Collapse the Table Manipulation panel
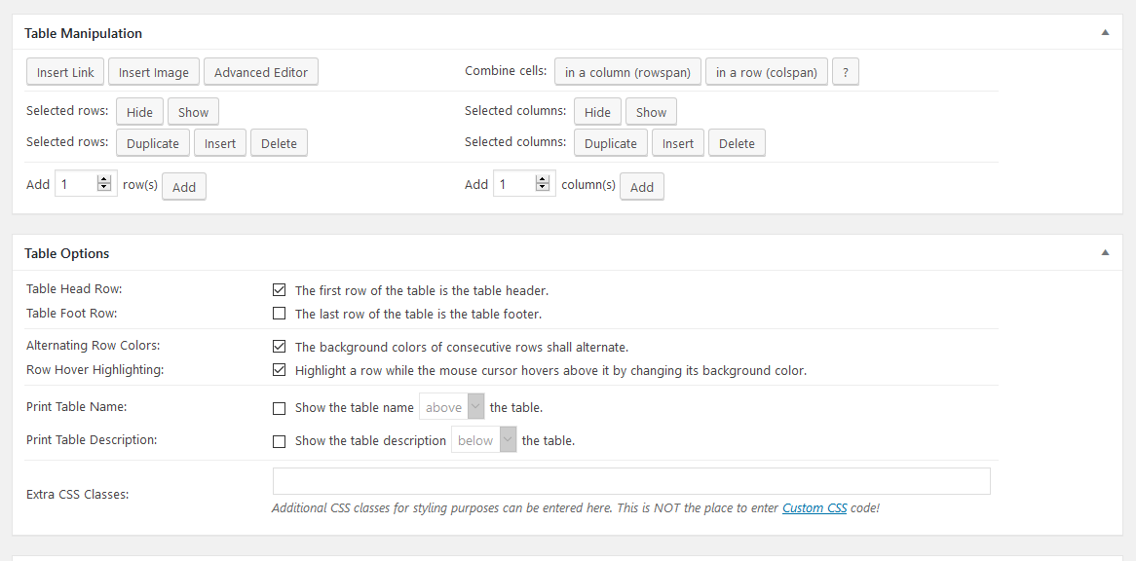This screenshot has width=1136, height=561. 1105,31
